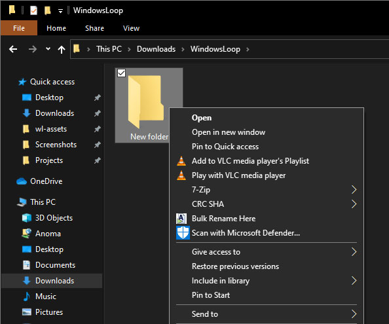This screenshot has width=389, height=324.
Task: Click the Documents page icon
Action: point(26,265)
